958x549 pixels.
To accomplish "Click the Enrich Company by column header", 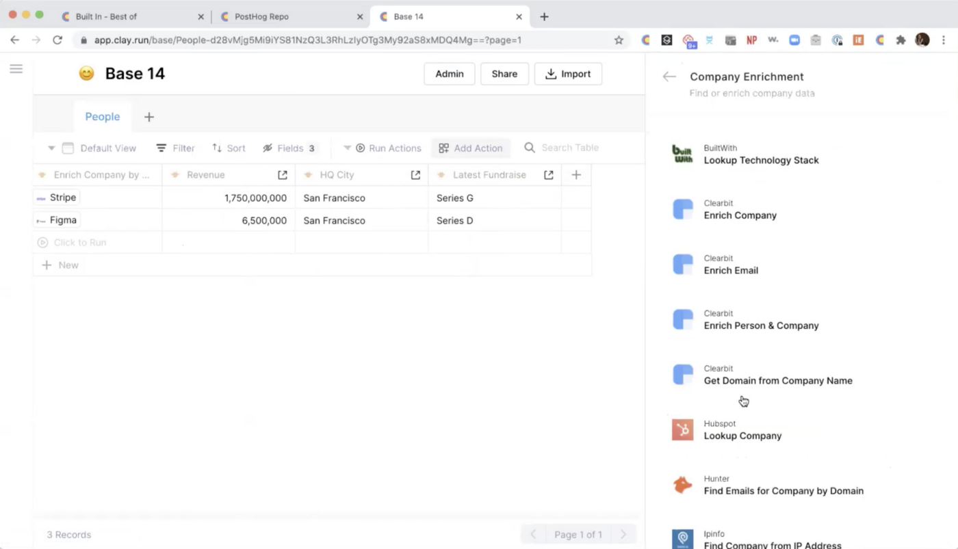I will click(x=97, y=175).
